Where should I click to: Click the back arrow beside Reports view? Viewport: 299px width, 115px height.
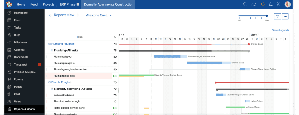[50, 15]
